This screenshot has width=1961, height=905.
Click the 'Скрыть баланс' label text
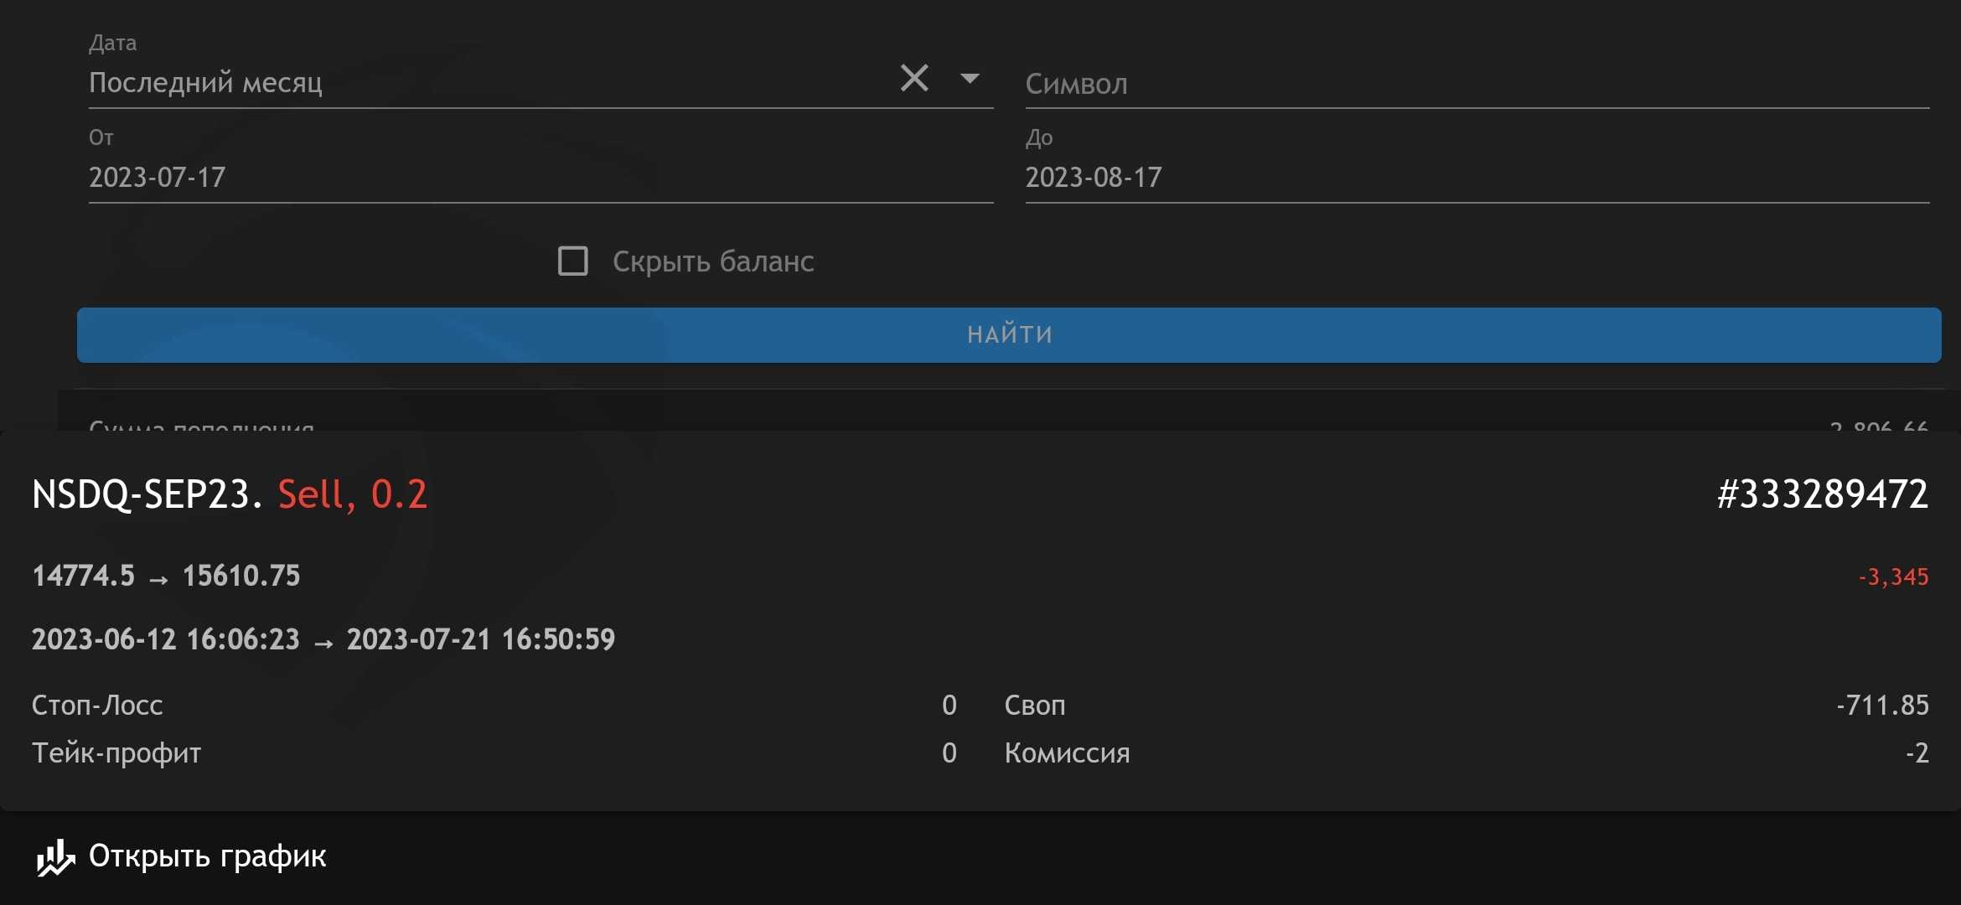(713, 261)
